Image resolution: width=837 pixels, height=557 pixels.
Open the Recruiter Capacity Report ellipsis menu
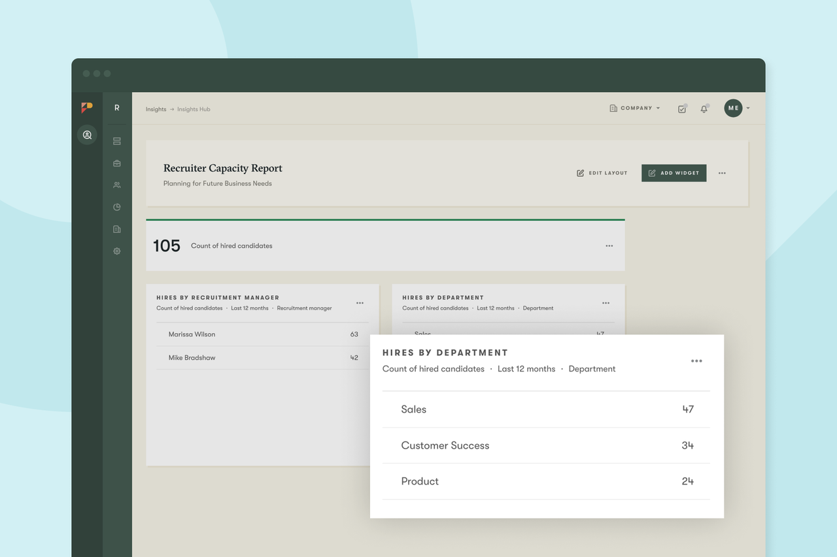pos(722,173)
